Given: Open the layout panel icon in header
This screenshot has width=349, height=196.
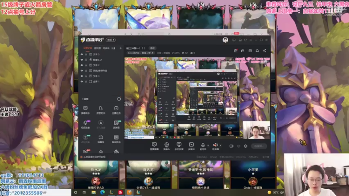Looking at the screenshot, I should pos(250,51).
